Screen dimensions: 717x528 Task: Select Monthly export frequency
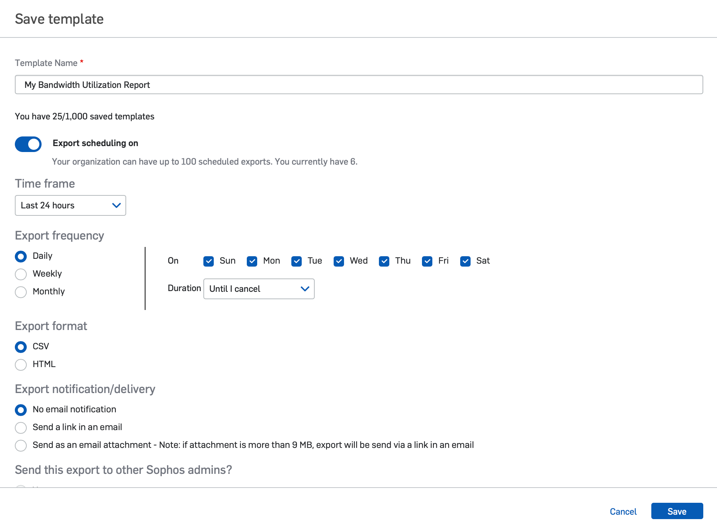(x=21, y=292)
